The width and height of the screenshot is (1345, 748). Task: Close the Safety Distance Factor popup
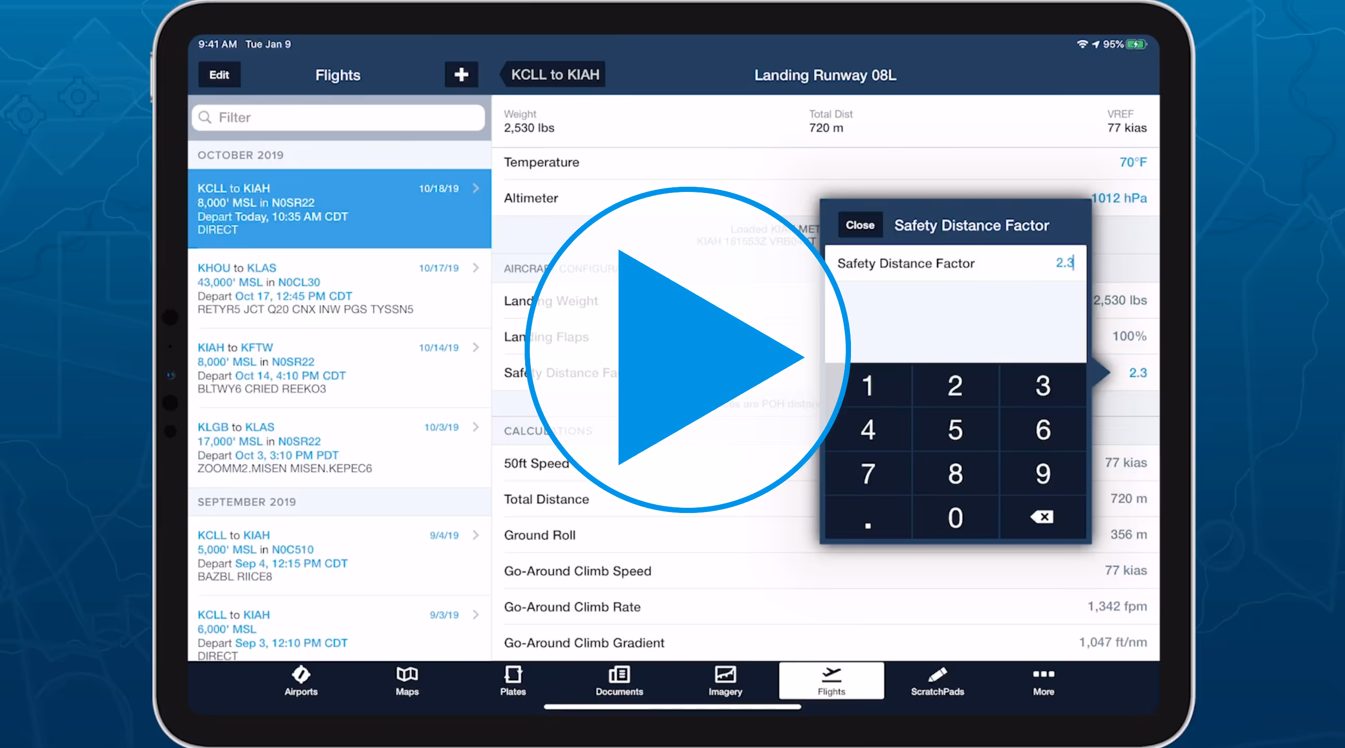click(x=860, y=225)
